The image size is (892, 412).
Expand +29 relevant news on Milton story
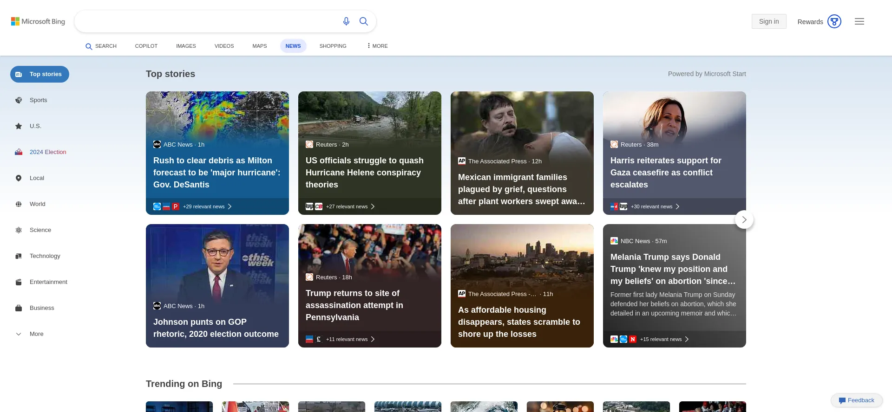click(x=207, y=206)
